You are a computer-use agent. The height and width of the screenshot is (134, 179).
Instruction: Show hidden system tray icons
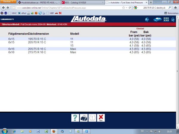(147, 131)
